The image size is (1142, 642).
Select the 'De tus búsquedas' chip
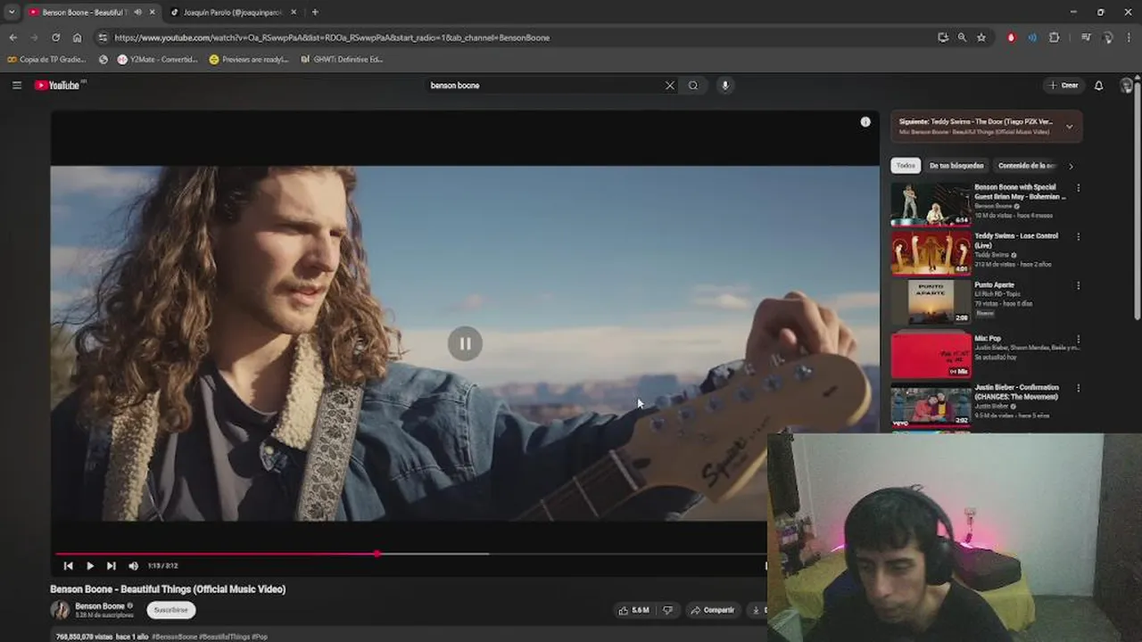pos(956,166)
